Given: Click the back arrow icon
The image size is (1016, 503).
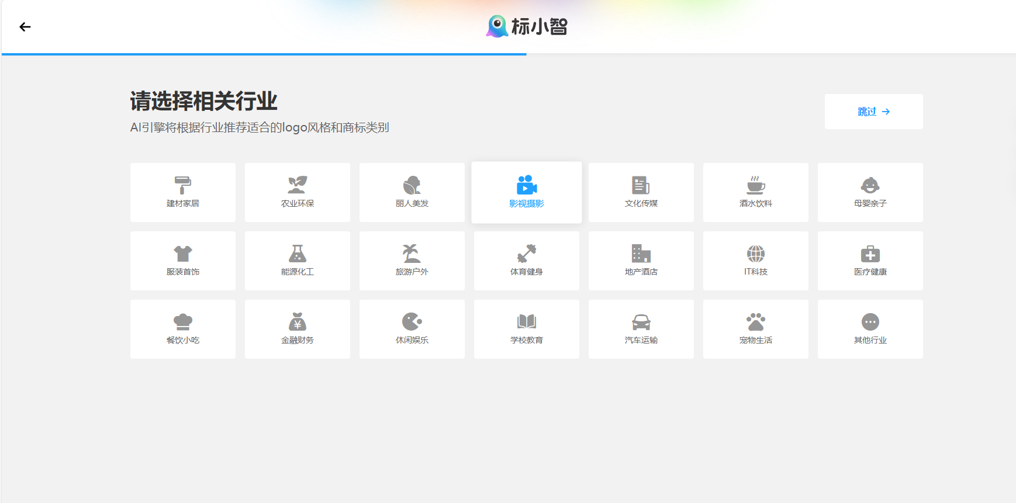Looking at the screenshot, I should (x=25, y=27).
